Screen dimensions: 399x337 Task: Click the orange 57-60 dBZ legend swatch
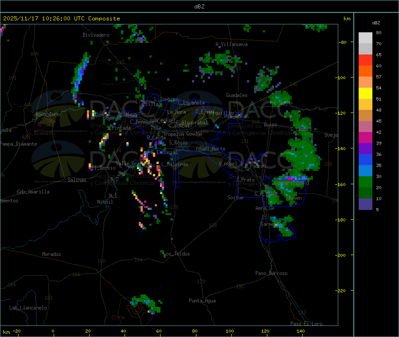(365, 71)
